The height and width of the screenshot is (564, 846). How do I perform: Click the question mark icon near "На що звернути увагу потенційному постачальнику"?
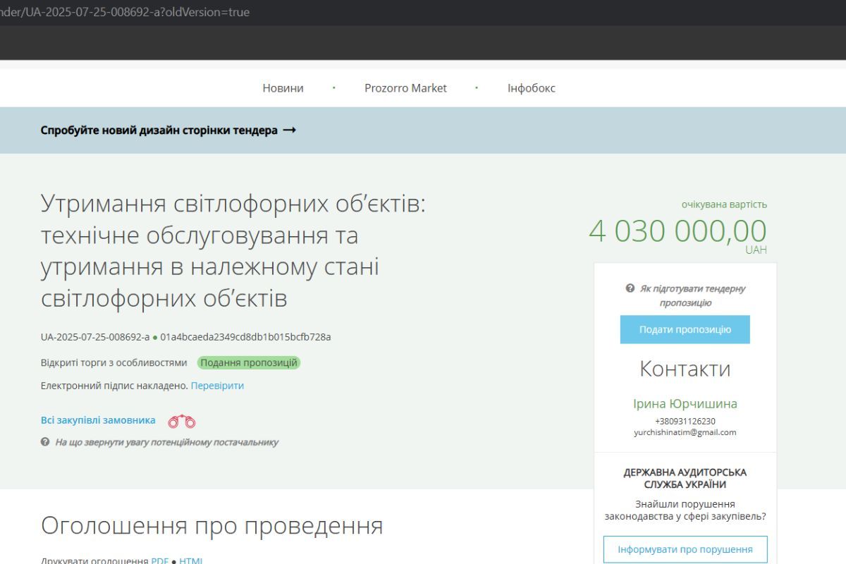pos(45,442)
